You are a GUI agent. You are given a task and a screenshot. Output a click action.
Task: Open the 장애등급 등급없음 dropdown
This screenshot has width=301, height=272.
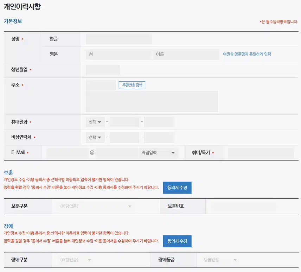[220, 260]
